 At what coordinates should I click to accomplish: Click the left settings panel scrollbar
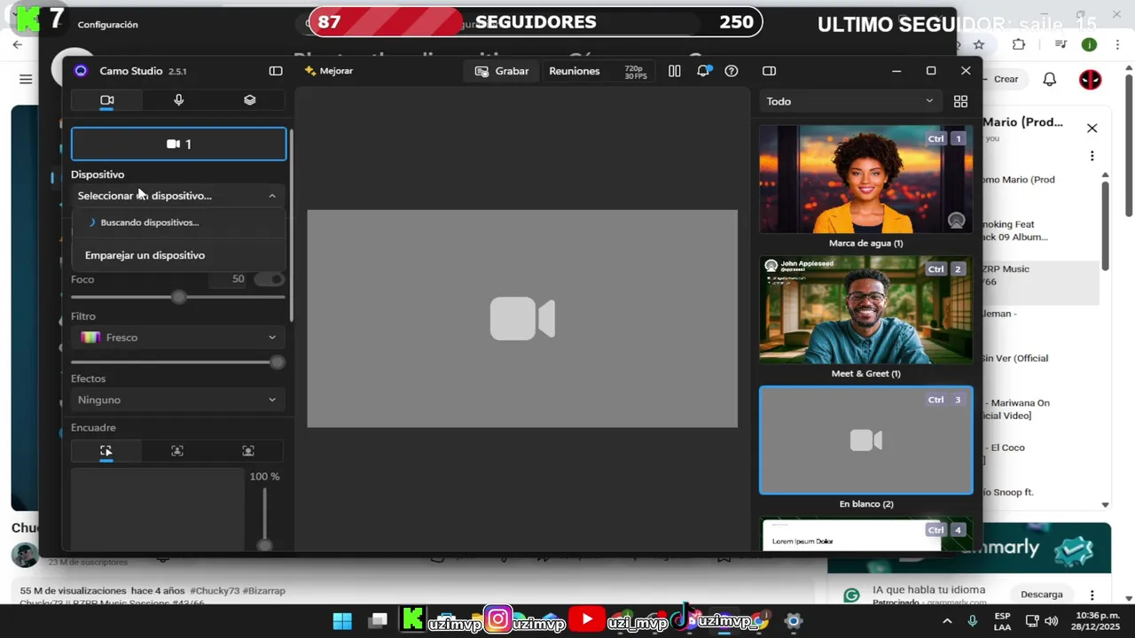pos(291,226)
